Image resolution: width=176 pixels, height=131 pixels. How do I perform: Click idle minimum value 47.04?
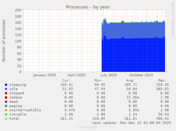(100, 89)
